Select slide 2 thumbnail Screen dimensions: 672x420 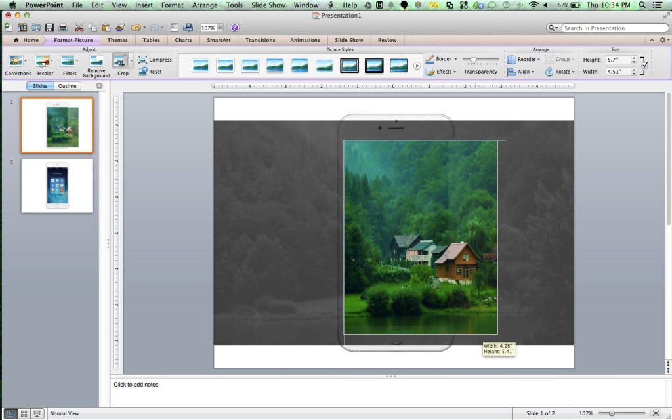coord(57,186)
